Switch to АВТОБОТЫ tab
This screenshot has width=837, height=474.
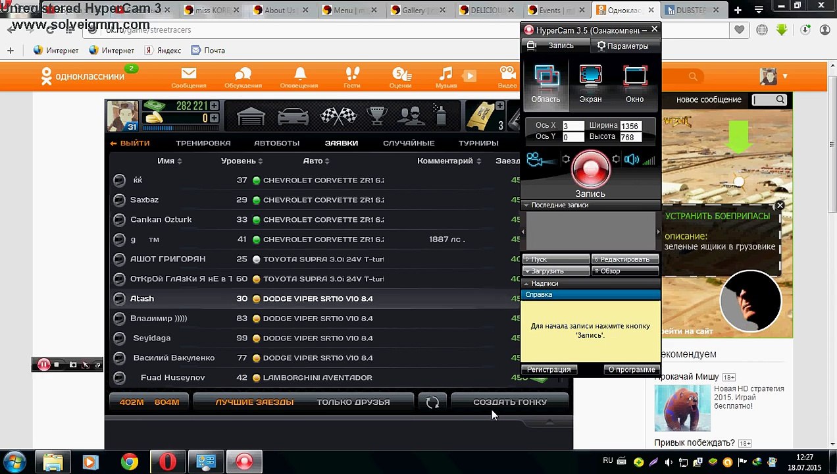coord(276,143)
